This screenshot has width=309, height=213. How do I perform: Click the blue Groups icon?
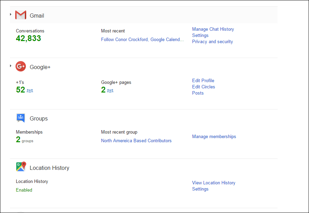pyautogui.click(x=21, y=118)
